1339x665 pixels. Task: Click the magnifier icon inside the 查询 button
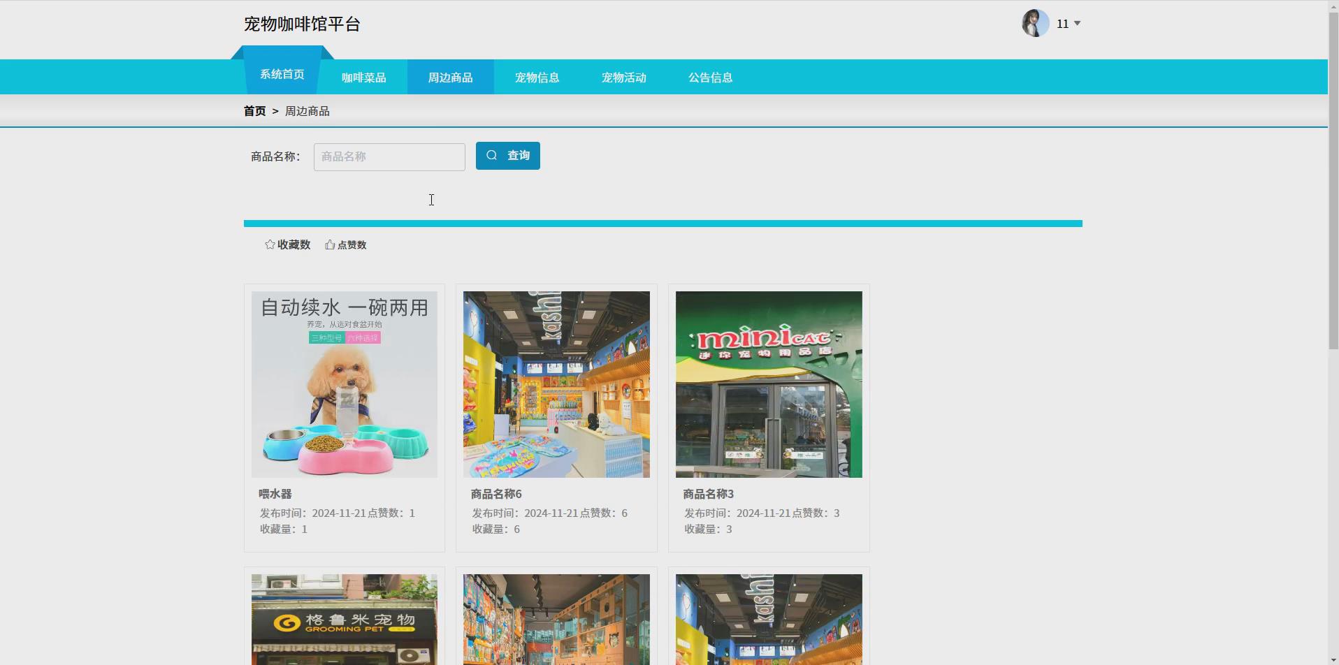point(491,155)
